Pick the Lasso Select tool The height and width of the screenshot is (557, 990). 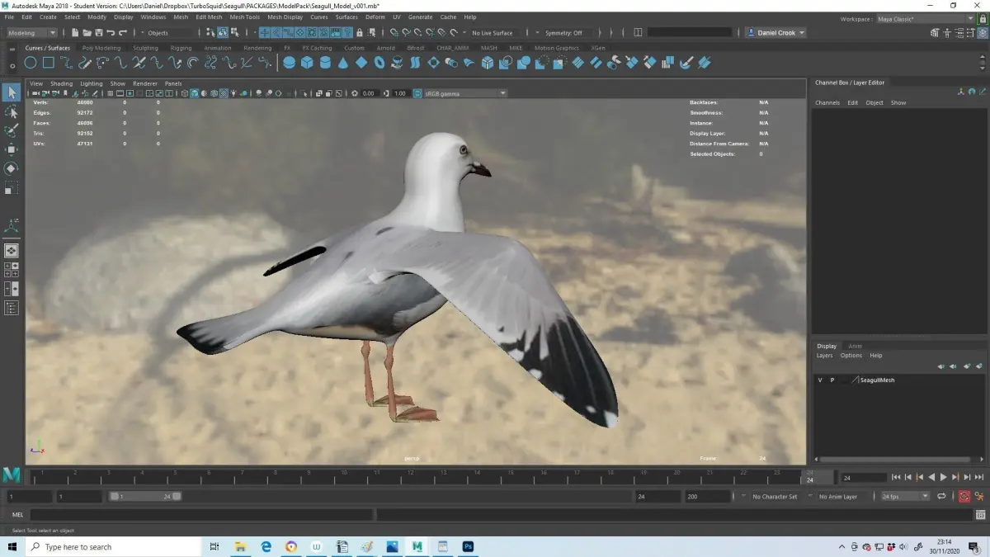12,111
